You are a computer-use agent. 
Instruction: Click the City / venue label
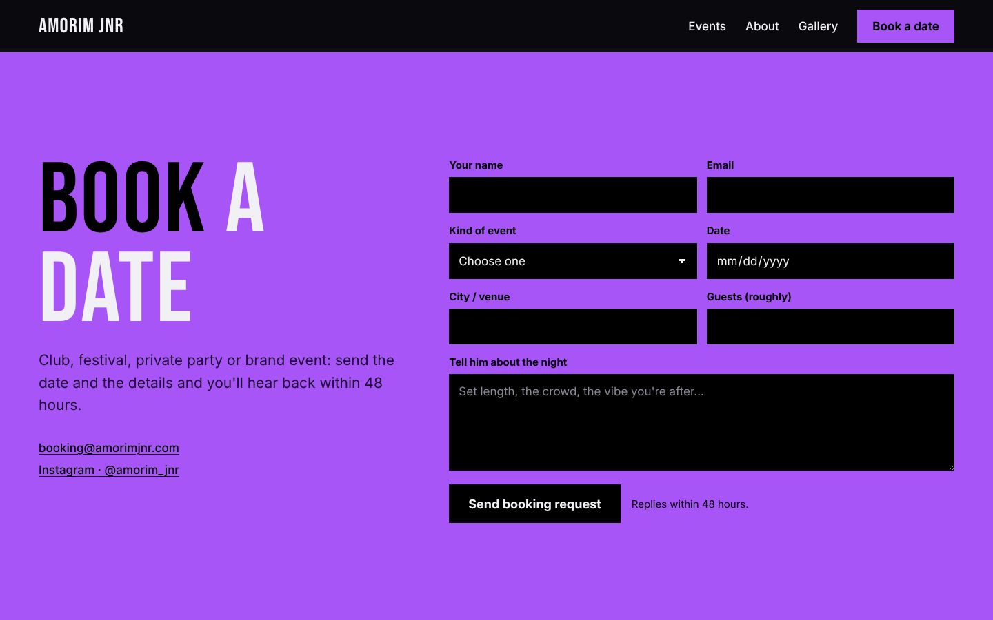(479, 297)
